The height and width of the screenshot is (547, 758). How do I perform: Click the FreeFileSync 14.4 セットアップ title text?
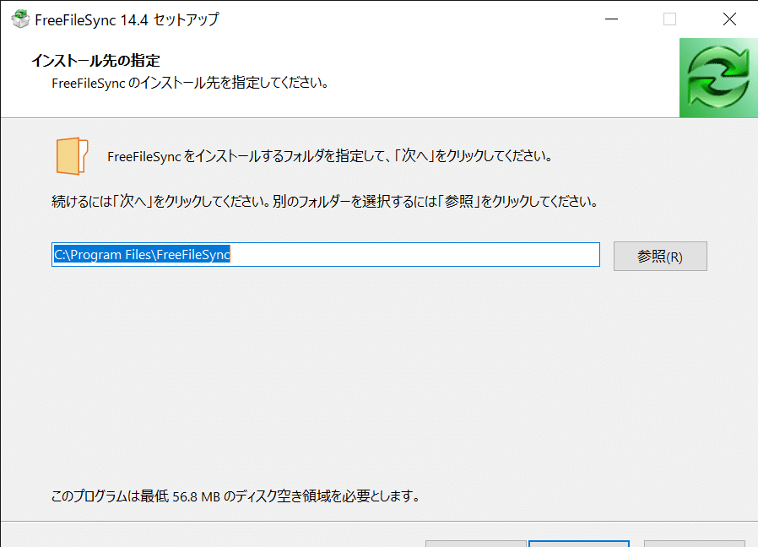point(127,19)
